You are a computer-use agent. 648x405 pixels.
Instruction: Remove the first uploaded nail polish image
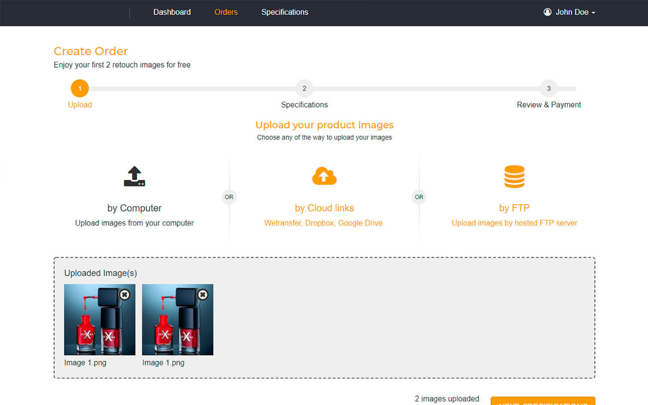pos(125,295)
